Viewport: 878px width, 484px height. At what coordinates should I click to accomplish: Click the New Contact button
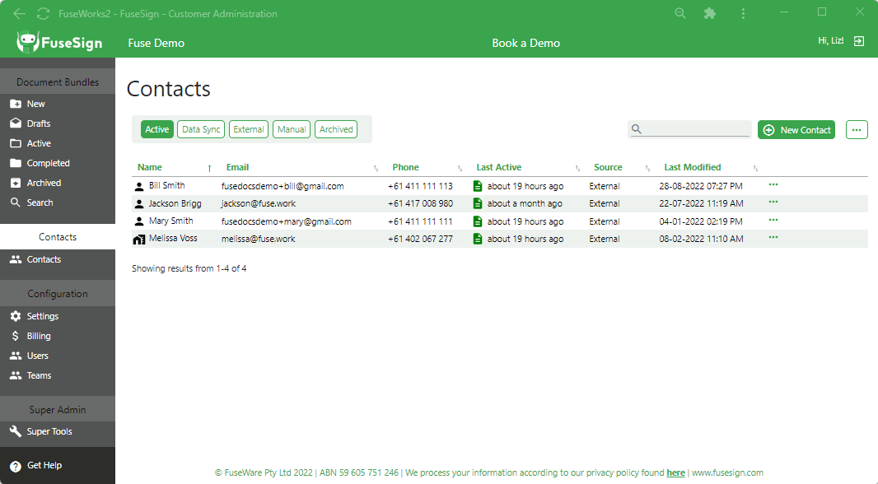tap(796, 130)
